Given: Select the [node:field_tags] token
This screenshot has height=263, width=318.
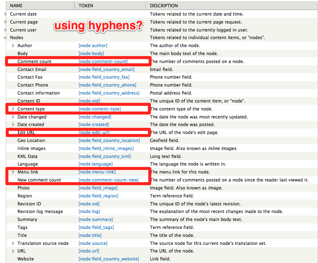Looking at the screenshot, I should click(96, 227).
